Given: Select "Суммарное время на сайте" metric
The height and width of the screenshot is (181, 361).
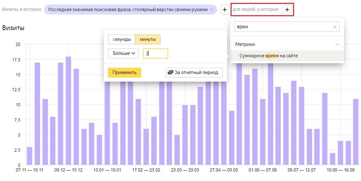Looking at the screenshot, I should click(x=268, y=56).
